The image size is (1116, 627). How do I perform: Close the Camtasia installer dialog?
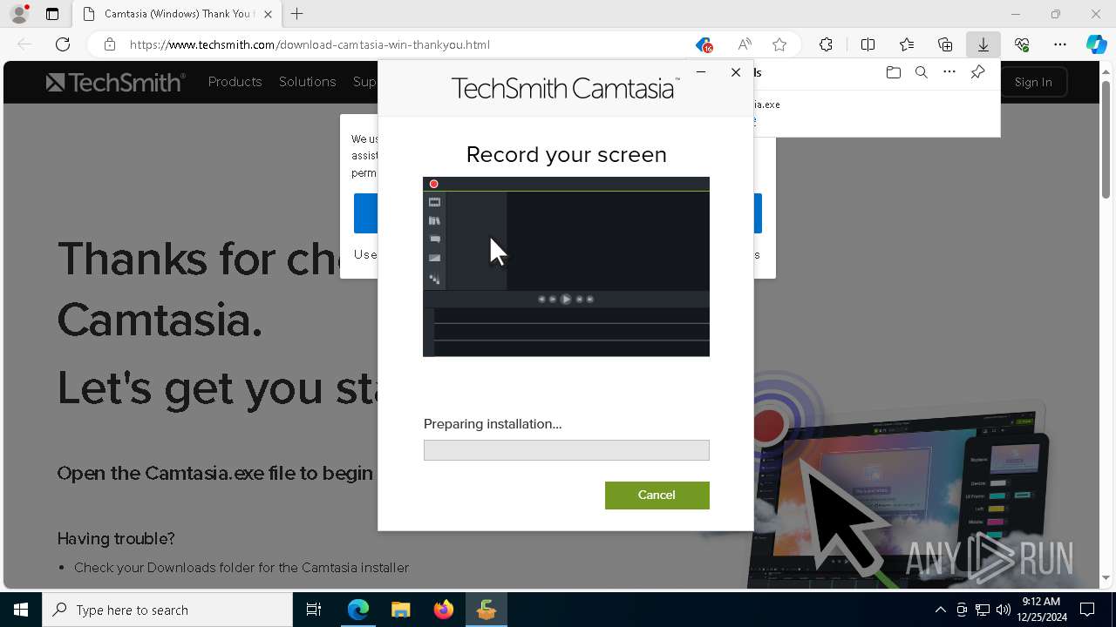[736, 72]
